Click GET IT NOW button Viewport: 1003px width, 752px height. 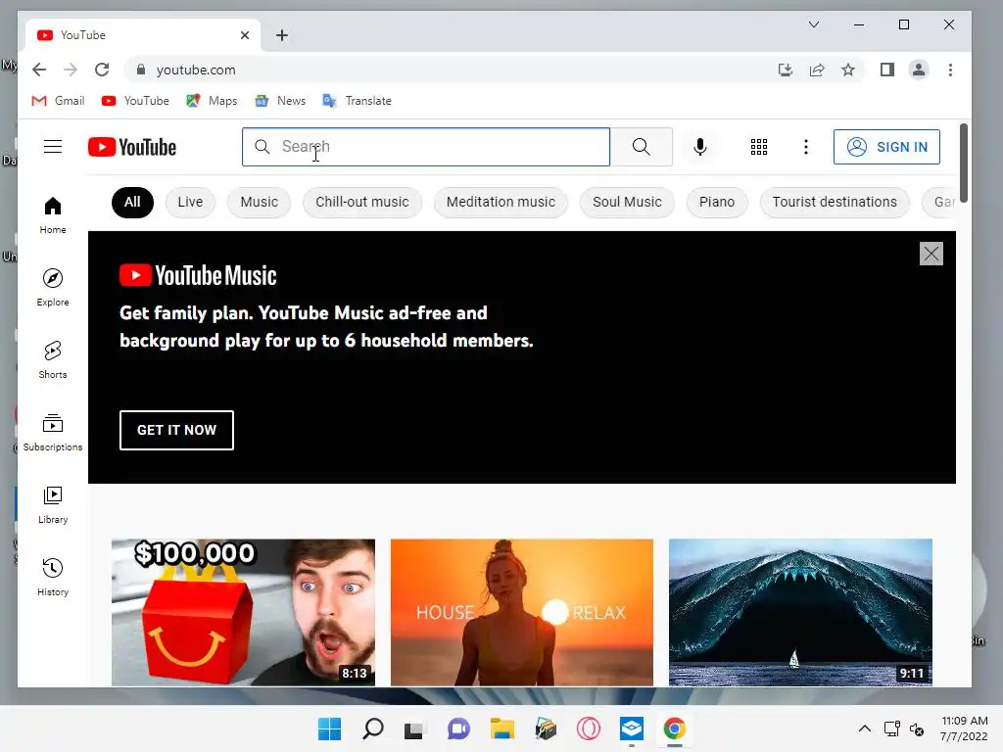176,431
